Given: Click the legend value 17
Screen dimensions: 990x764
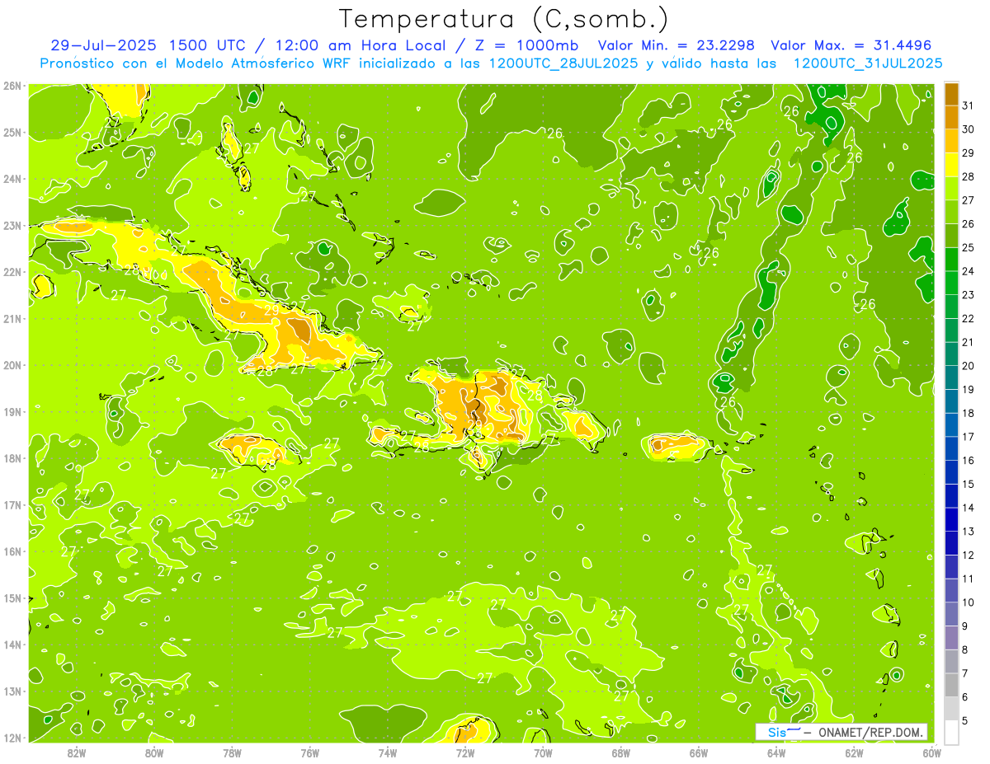Looking at the screenshot, I should [x=969, y=437].
